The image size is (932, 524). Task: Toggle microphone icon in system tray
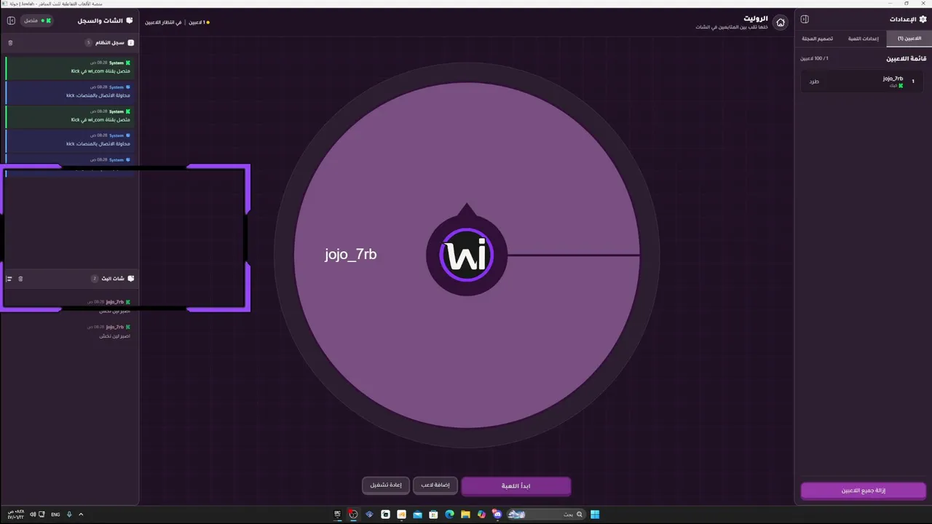click(69, 515)
